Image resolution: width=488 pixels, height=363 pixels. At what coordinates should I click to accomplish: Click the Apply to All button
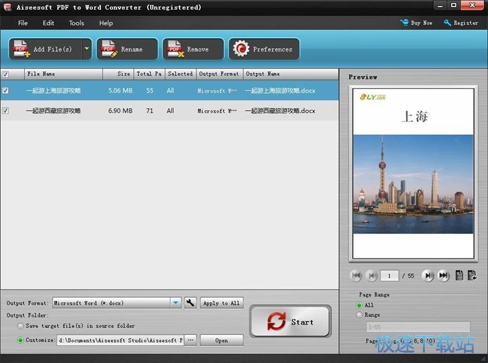click(x=221, y=303)
